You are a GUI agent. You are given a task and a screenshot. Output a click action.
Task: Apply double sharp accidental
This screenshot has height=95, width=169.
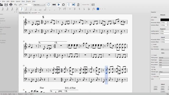click(70, 9)
